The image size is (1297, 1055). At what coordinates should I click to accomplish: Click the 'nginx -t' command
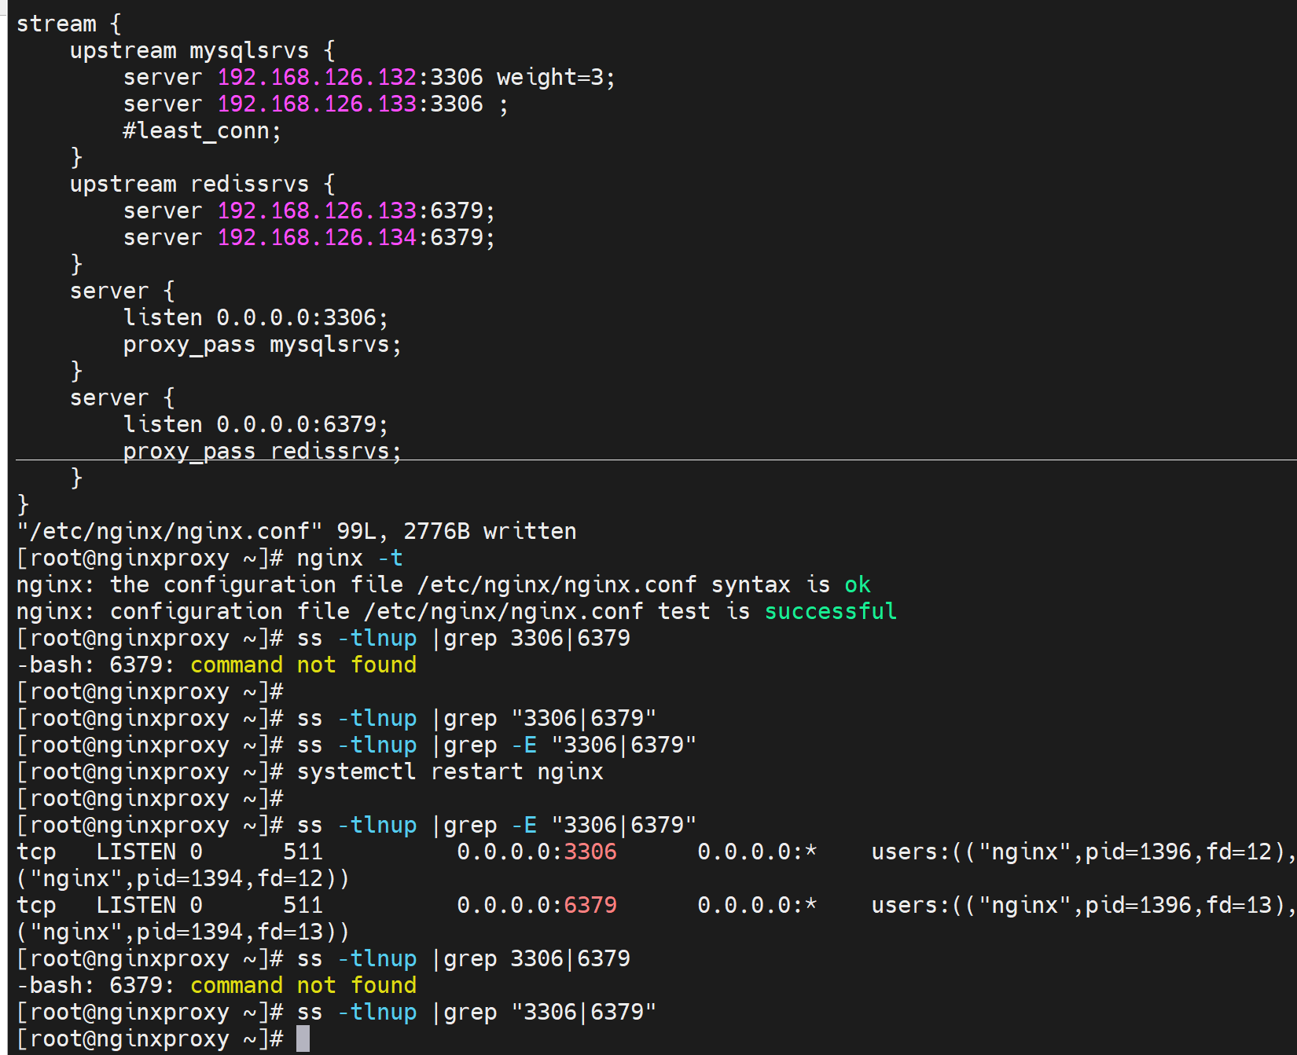pos(349,558)
